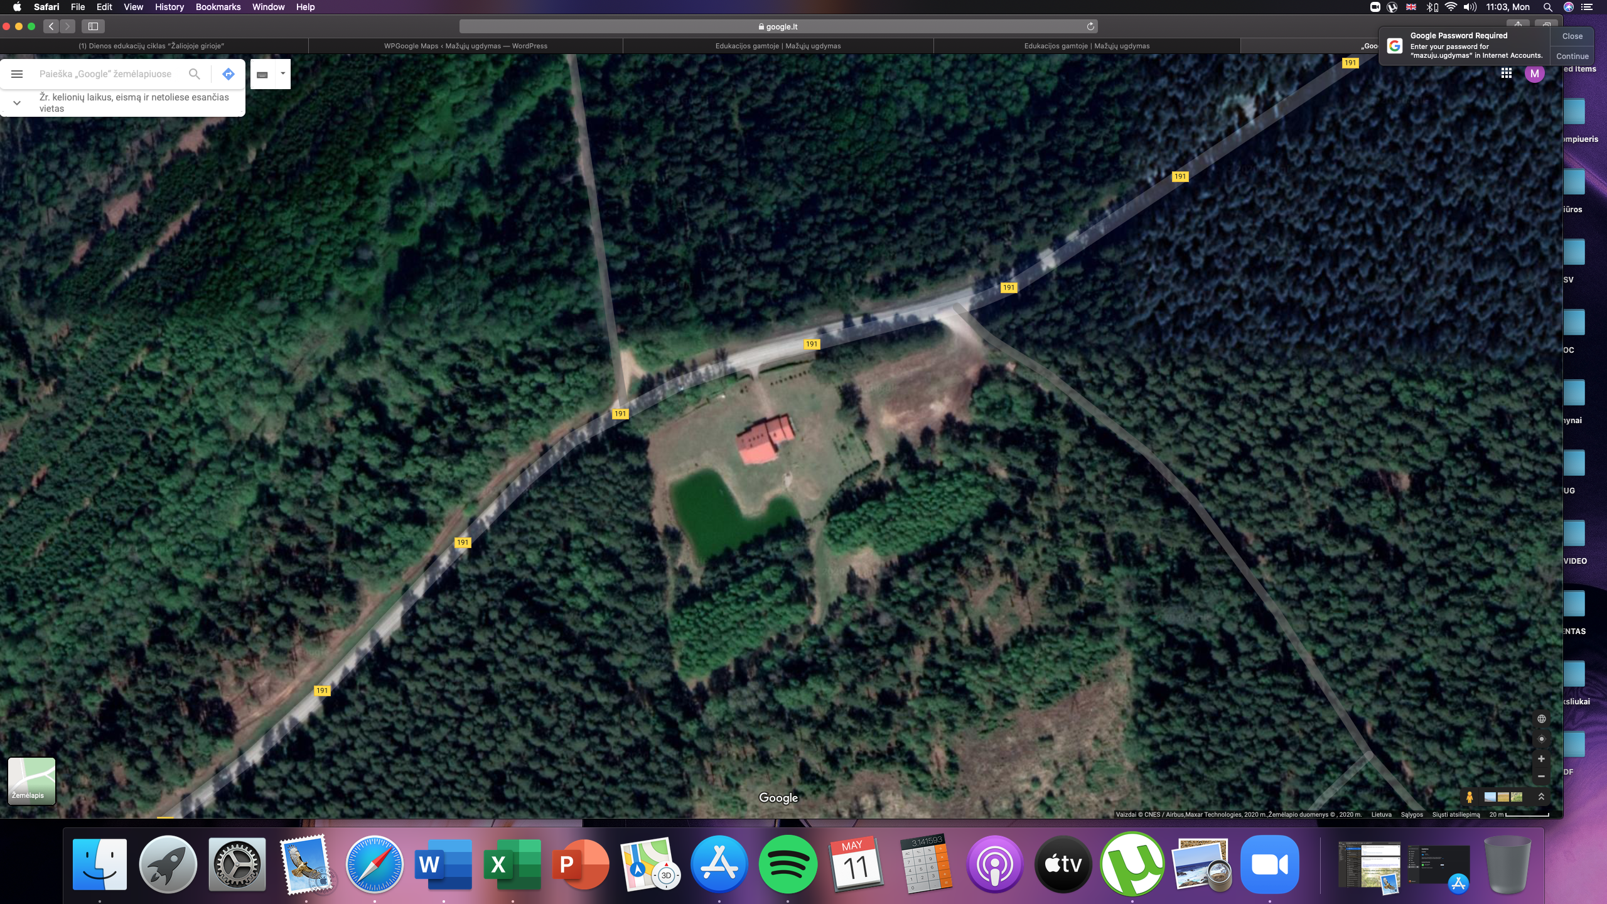This screenshot has height=904, width=1607.
Task: Close the Google Password Required notification
Action: [x=1572, y=36]
